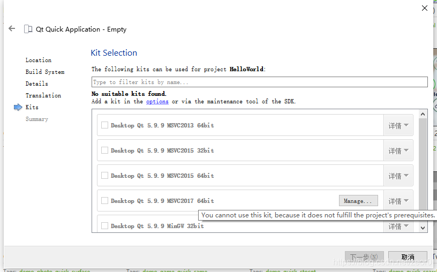Expand 详情 for MinGW 32bit kit

point(398,226)
